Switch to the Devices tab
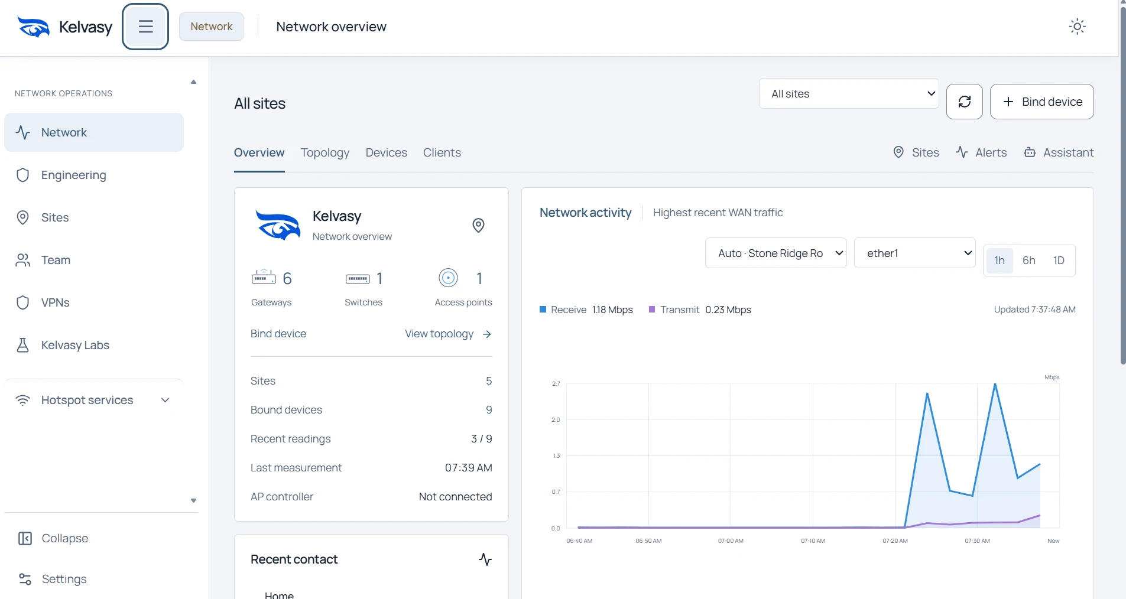The height and width of the screenshot is (599, 1126). [x=387, y=152]
